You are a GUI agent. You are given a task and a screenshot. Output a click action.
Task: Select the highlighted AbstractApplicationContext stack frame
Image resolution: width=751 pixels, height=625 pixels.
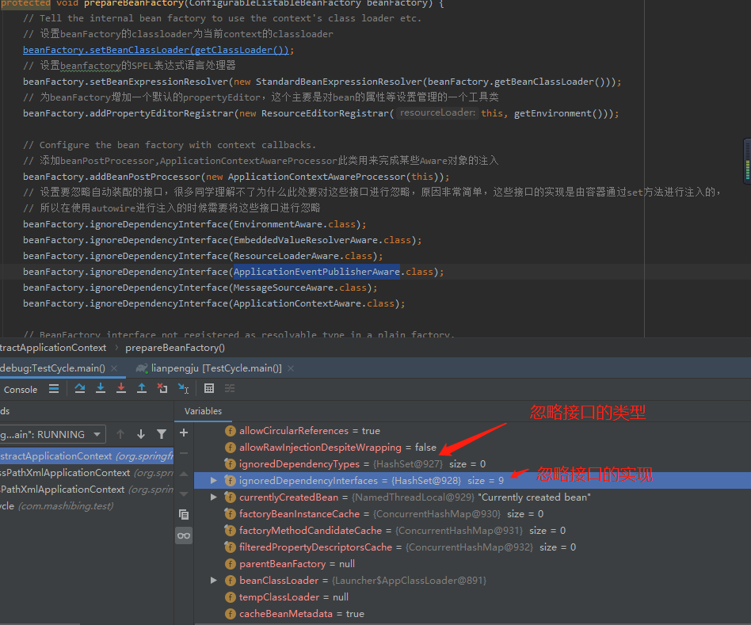pyautogui.click(x=86, y=456)
